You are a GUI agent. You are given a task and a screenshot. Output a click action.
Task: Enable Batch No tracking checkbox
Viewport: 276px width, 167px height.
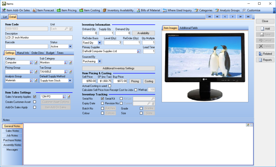pos(103,109)
